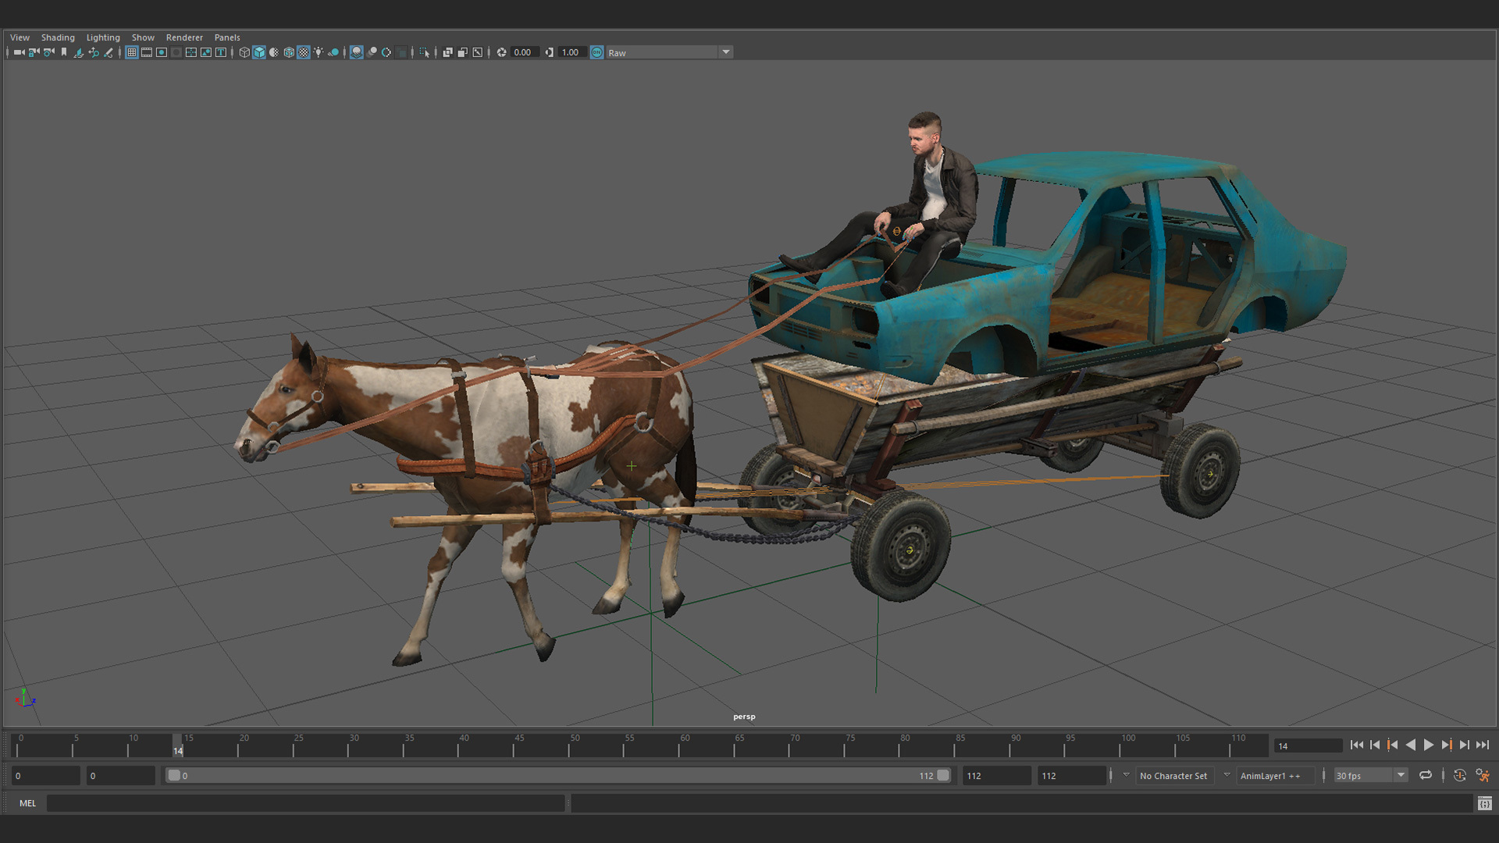Toggle the loop playback icon
The width and height of the screenshot is (1499, 843).
pyautogui.click(x=1426, y=775)
